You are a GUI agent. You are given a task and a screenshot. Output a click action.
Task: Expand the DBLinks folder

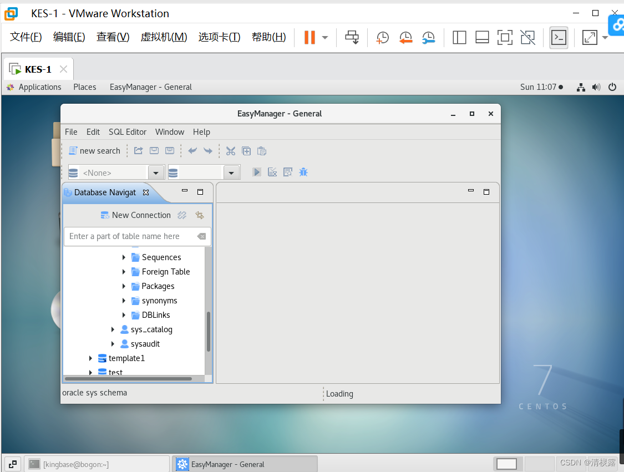(x=124, y=315)
